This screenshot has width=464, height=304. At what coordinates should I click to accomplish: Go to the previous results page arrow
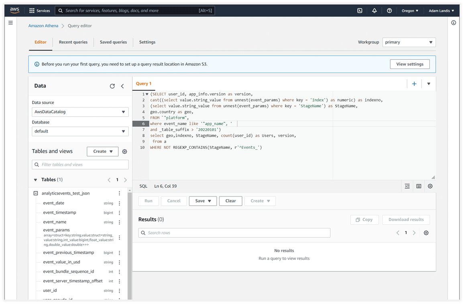tap(398, 233)
